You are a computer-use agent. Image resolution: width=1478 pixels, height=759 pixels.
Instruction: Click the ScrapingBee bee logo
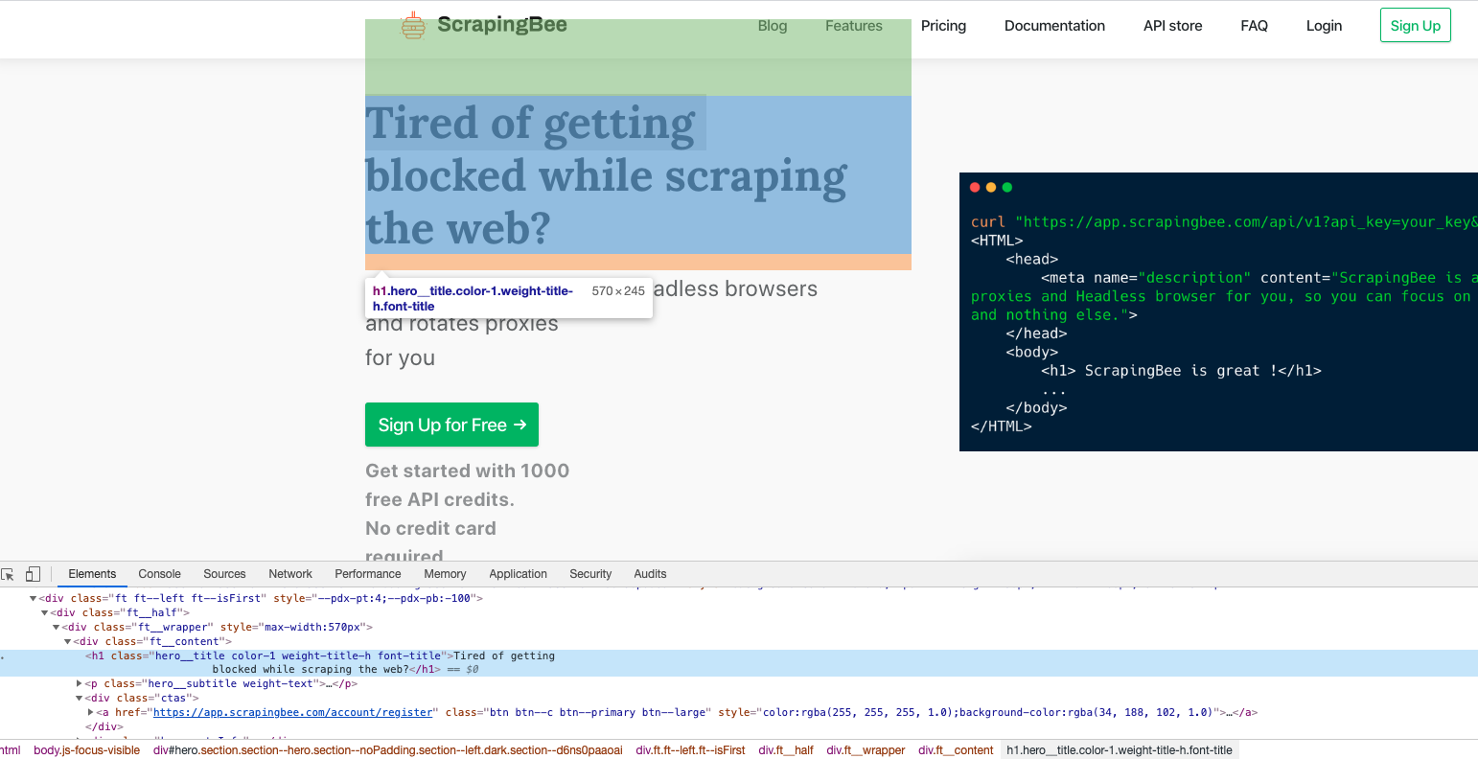pyautogui.click(x=413, y=25)
